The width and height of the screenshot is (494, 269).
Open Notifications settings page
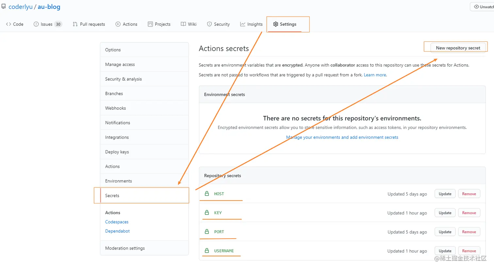pyautogui.click(x=144, y=123)
